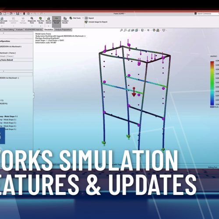
Task: Click the Shell Manager icon
Action: coord(23,18)
